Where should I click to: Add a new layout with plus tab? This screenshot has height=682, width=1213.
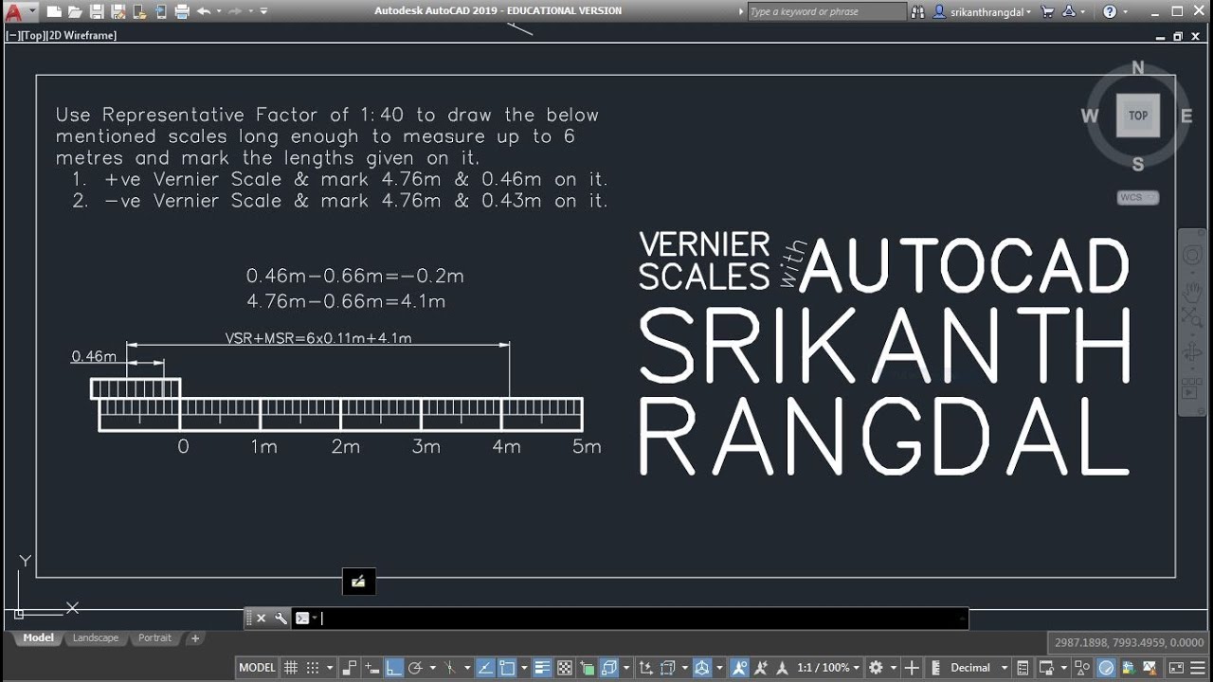click(195, 638)
